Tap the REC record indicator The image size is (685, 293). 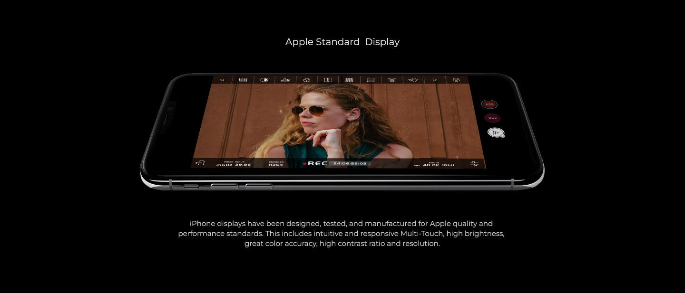coord(315,163)
